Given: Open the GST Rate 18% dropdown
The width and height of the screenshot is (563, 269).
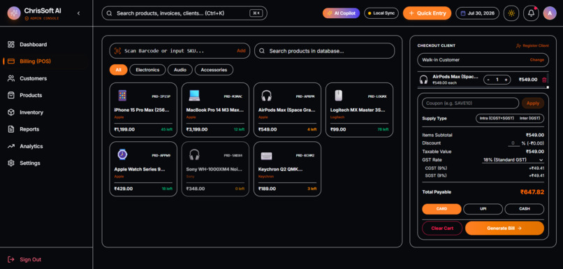Looking at the screenshot, I should pos(513,160).
